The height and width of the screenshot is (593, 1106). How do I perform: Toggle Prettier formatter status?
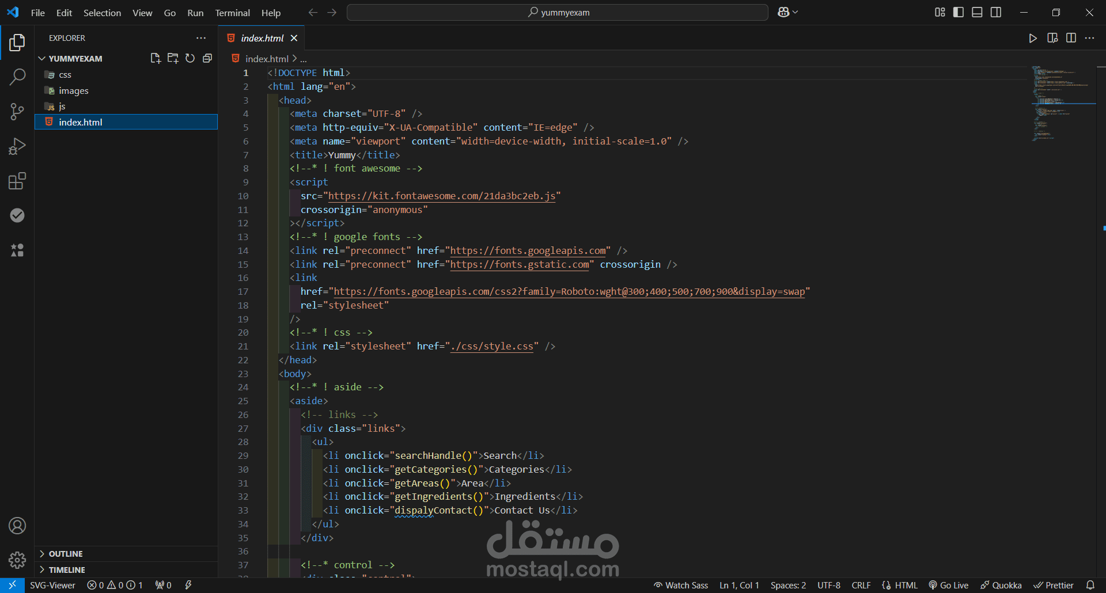[1054, 585]
